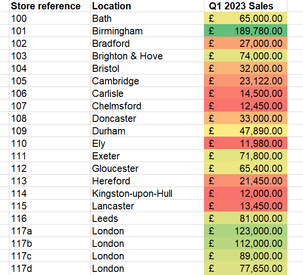The height and width of the screenshot is (275, 303).
Task: Click the sales value 123,000.00
Action: point(245,231)
